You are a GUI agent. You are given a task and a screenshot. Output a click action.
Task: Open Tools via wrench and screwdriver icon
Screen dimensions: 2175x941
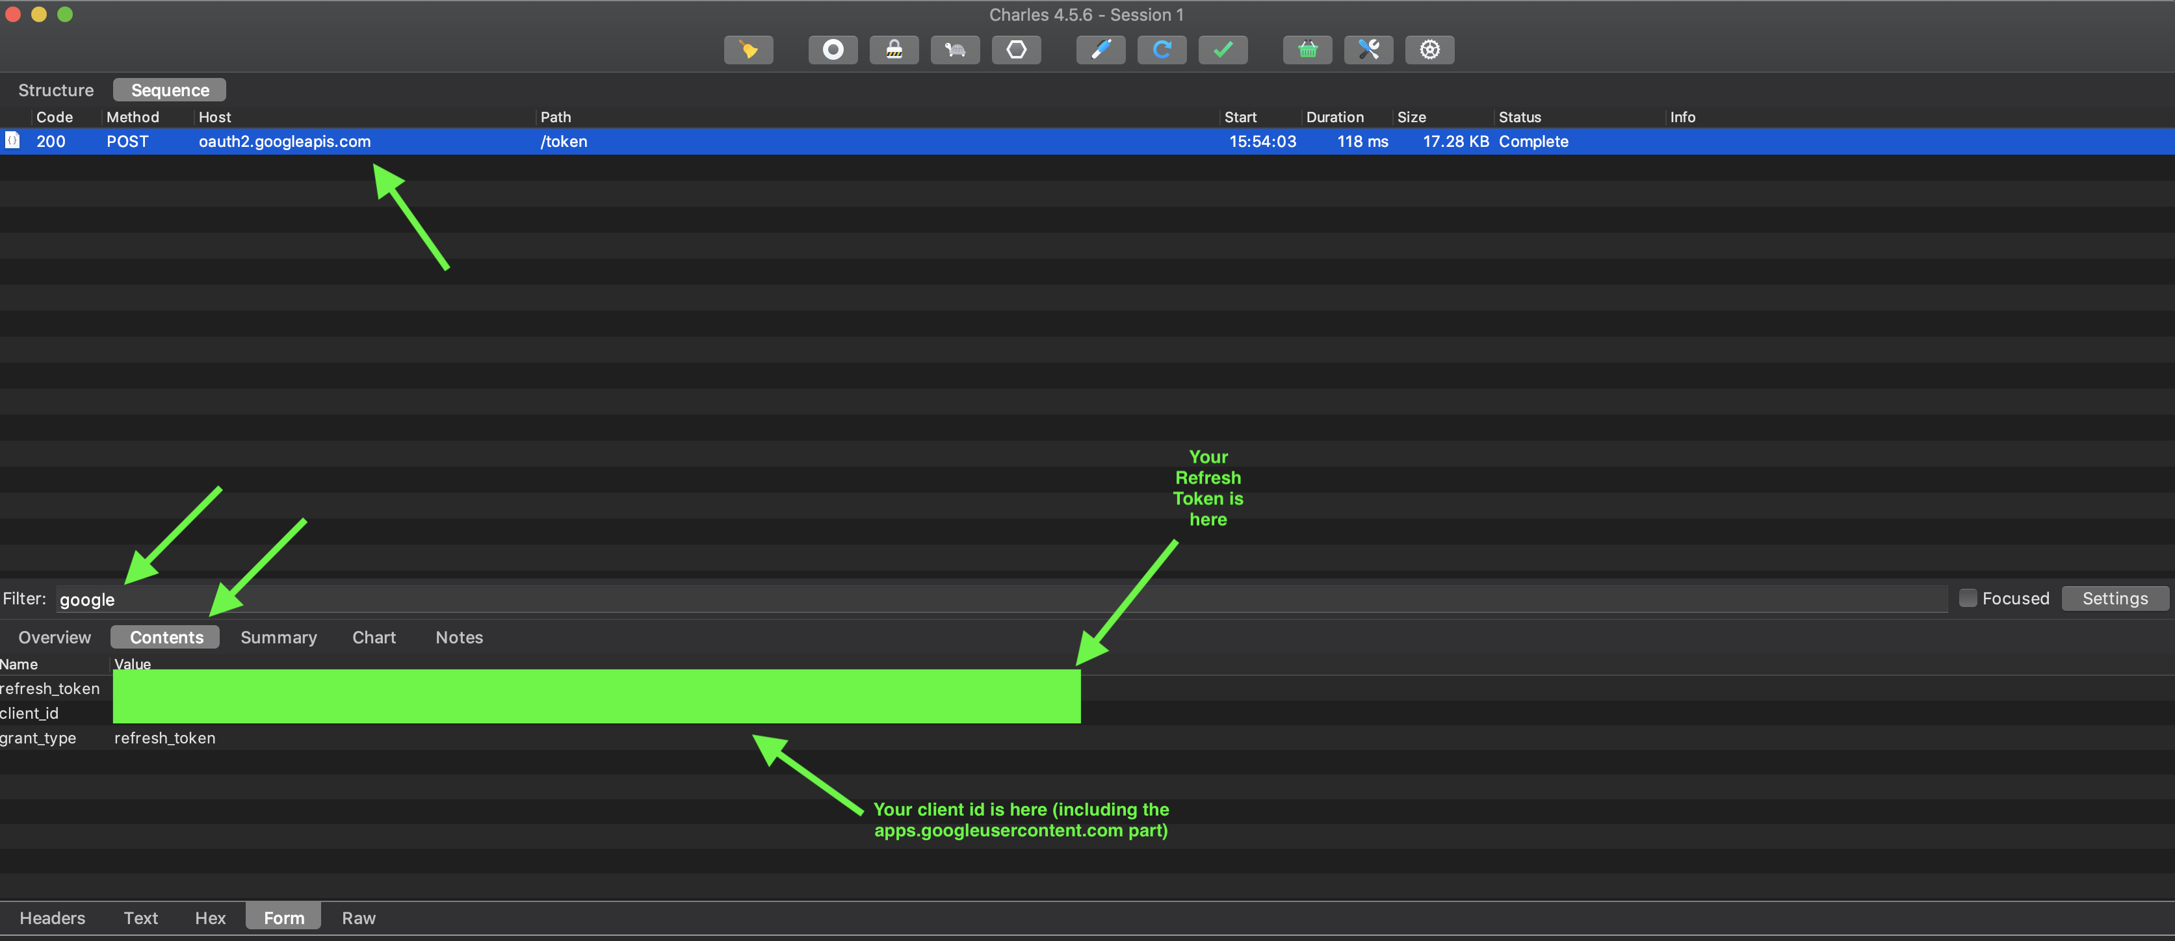(x=1368, y=50)
